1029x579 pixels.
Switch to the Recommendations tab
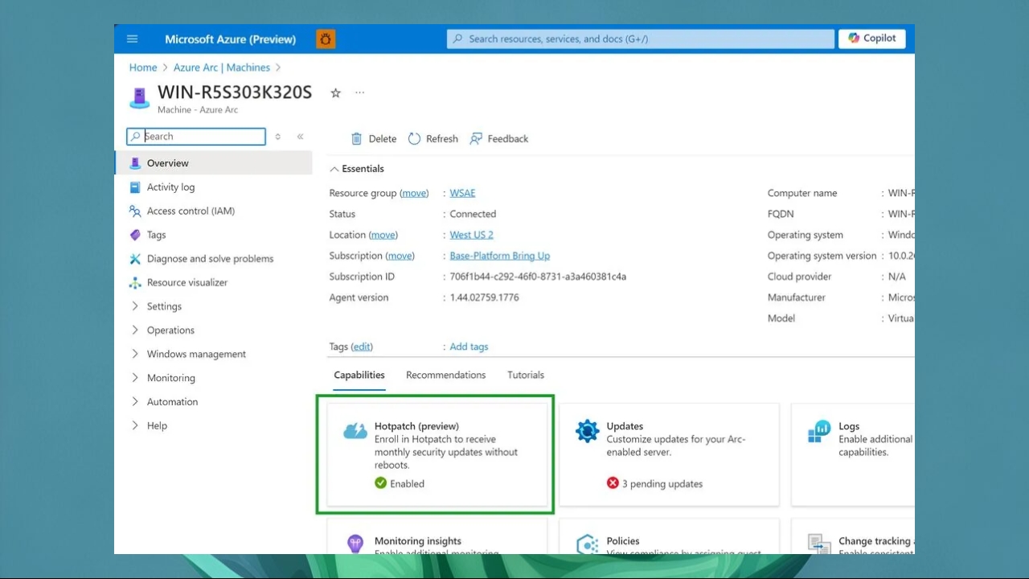tap(445, 375)
